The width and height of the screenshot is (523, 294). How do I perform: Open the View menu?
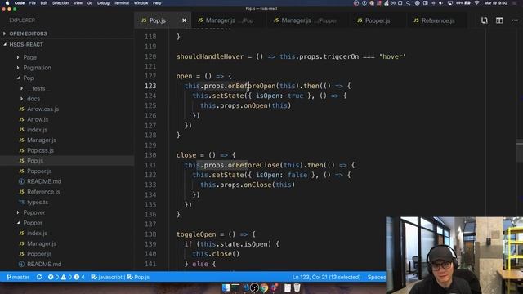click(x=78, y=3)
